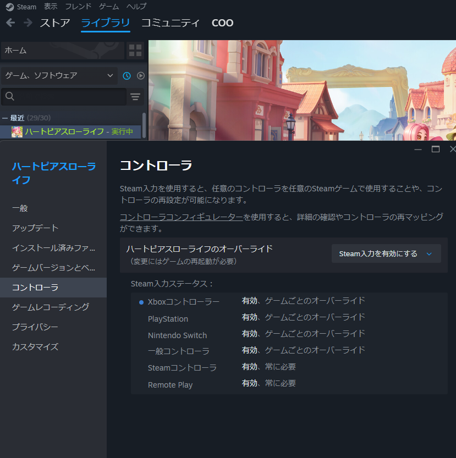
Task: Click the ホーム button
Action: [63, 50]
